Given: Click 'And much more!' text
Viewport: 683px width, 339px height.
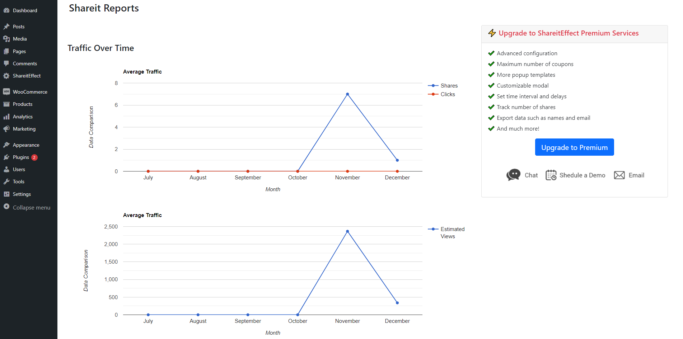Looking at the screenshot, I should tap(518, 128).
